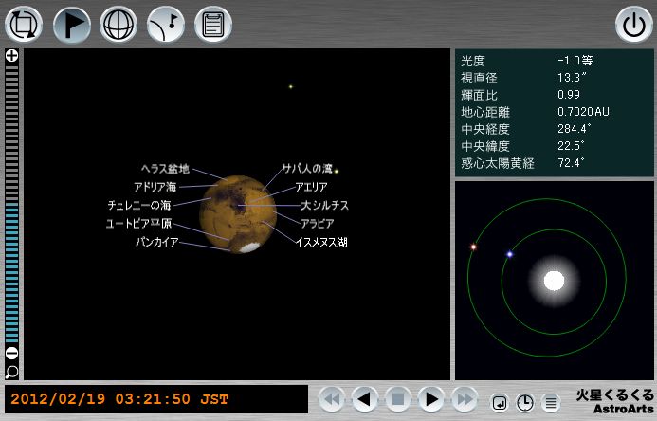Viewport: 657px width, 421px height.
Task: Click the 中央緯度 value 22.5°
Action: [571, 146]
